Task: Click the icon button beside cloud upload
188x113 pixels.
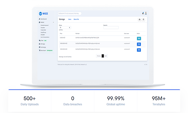Action: [x=143, y=19]
